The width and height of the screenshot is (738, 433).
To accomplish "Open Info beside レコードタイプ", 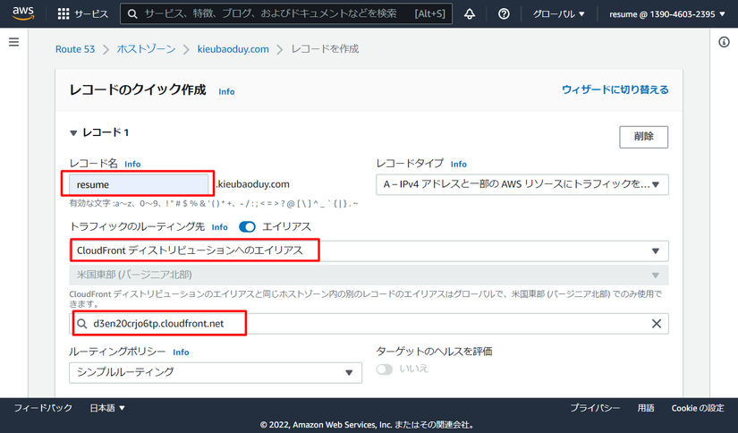I will (458, 164).
